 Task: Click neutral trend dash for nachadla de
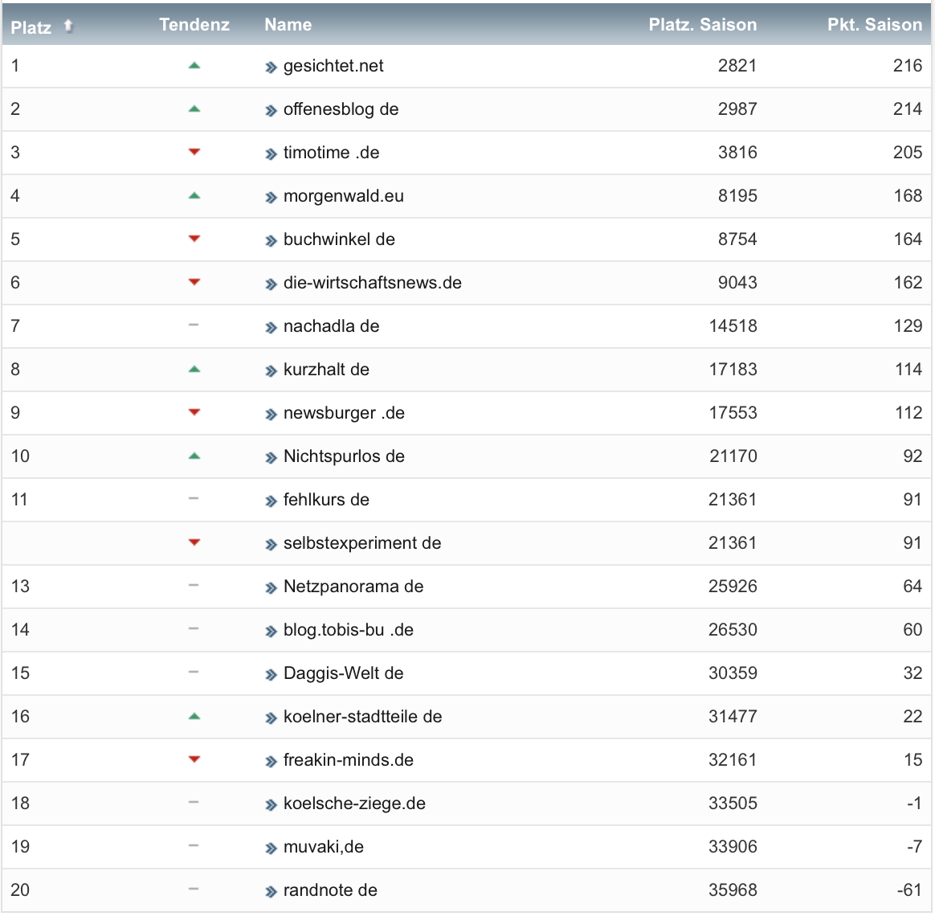[x=194, y=325]
